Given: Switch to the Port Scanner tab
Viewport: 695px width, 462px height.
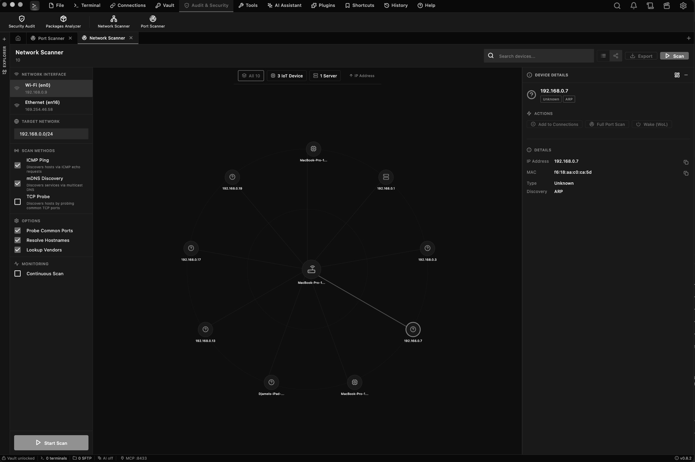Looking at the screenshot, I should coord(51,38).
